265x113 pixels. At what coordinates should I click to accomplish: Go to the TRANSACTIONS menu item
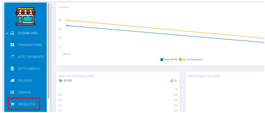(x=30, y=45)
